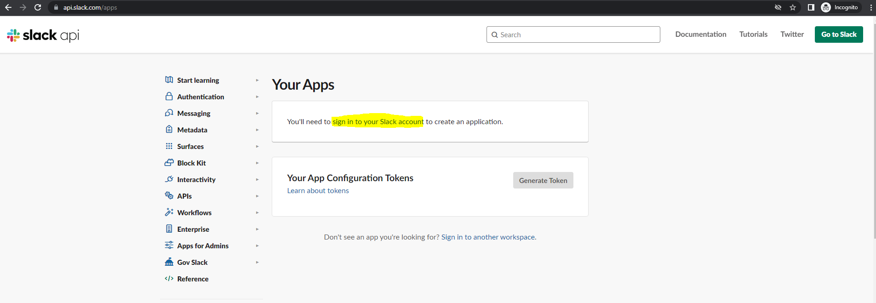Click the Enterprise building icon
Image resolution: width=876 pixels, height=303 pixels.
pos(169,229)
